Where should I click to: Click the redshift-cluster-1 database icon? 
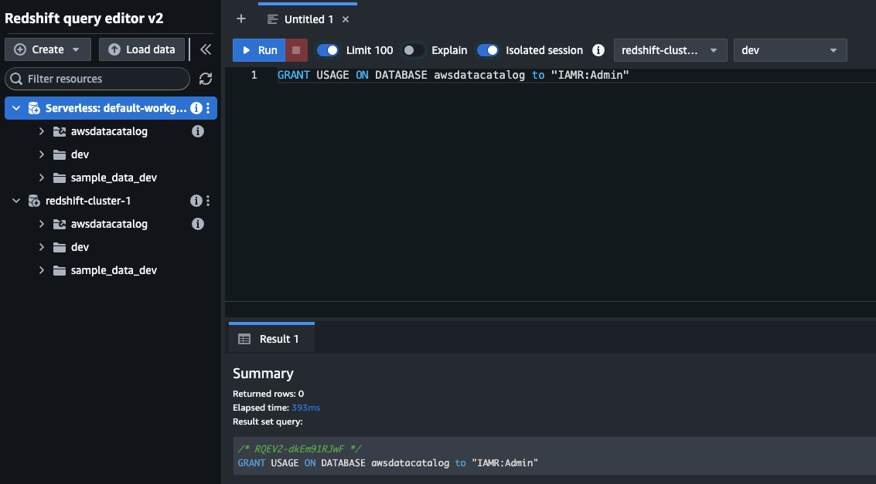point(34,201)
